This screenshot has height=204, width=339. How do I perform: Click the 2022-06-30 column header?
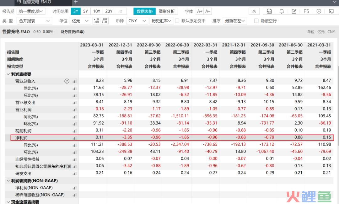pos(177,45)
